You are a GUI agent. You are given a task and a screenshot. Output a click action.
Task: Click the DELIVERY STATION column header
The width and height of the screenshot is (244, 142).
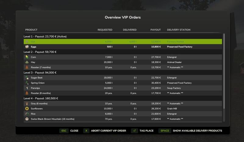pyautogui.click(x=179, y=30)
